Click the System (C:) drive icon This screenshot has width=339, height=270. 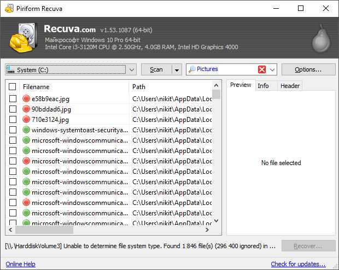[10, 69]
